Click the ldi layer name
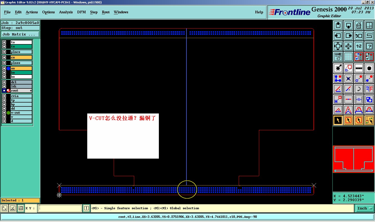The image size is (375, 222). coord(21,86)
